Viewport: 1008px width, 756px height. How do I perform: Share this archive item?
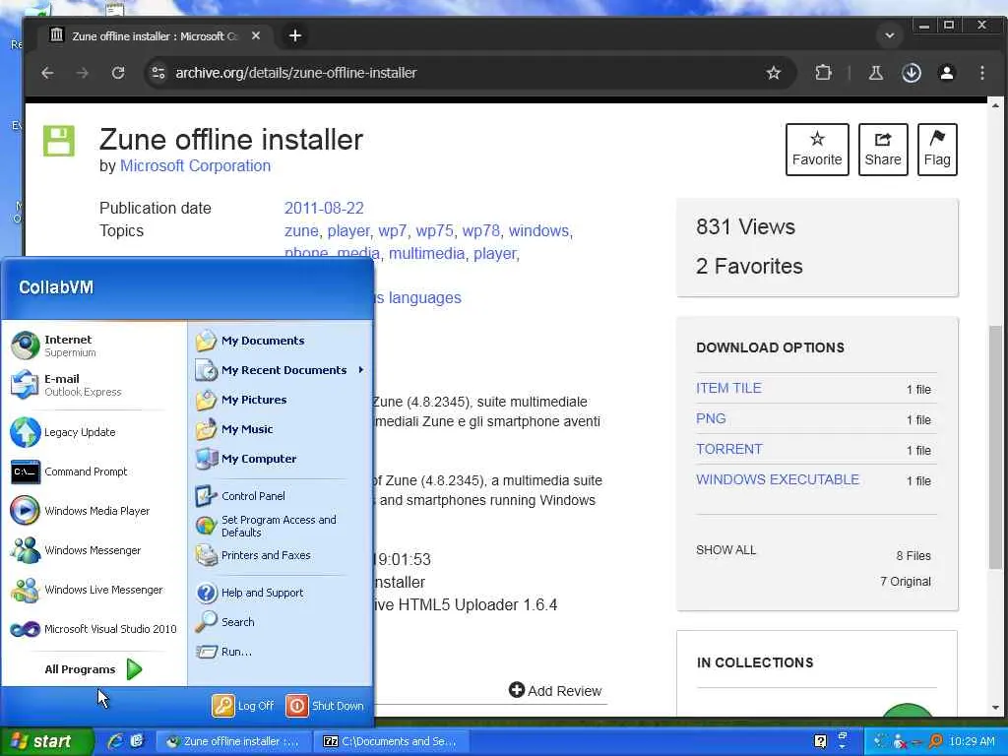[x=883, y=150]
